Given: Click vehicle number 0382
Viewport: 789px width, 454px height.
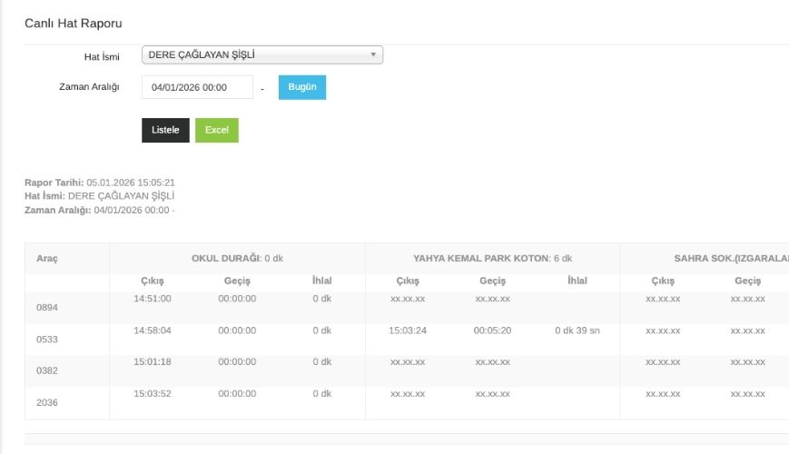Looking at the screenshot, I should pos(47,371).
